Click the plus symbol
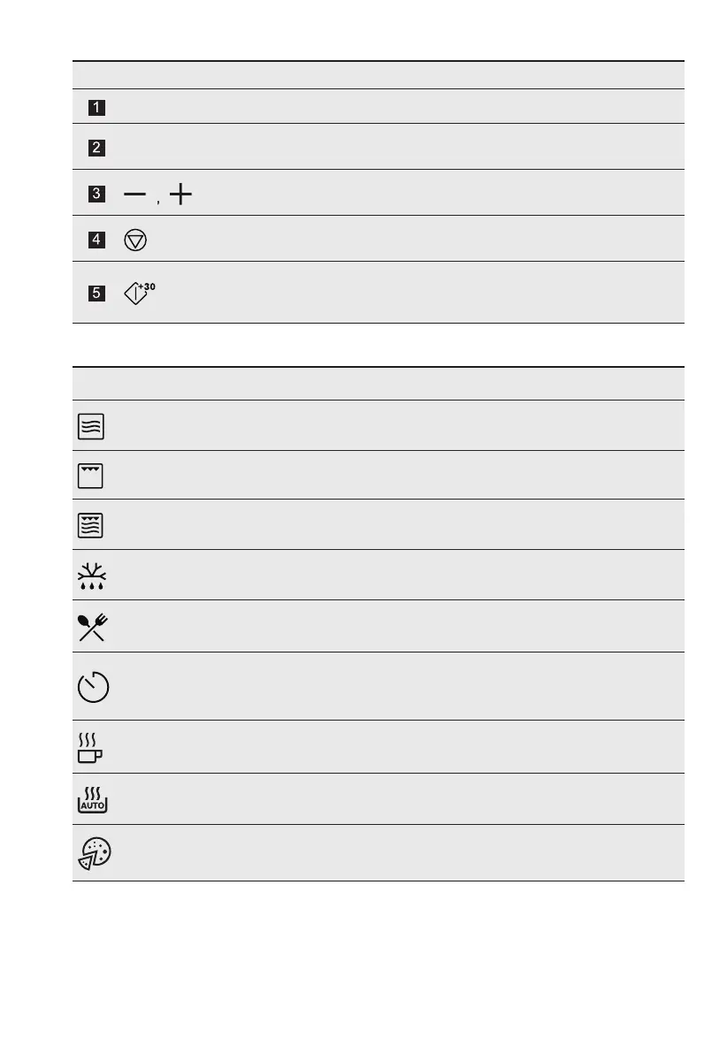The image size is (727, 1053). click(180, 195)
